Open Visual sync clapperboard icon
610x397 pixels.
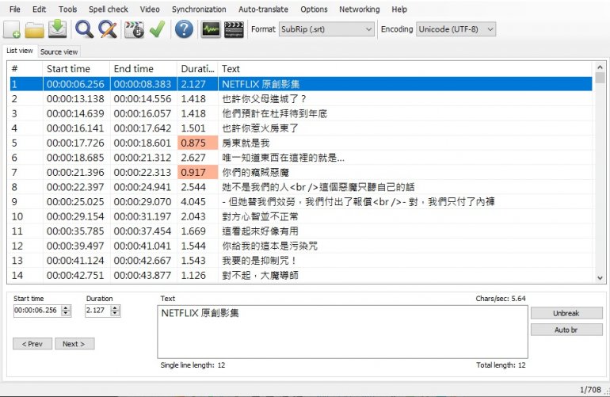tap(134, 29)
